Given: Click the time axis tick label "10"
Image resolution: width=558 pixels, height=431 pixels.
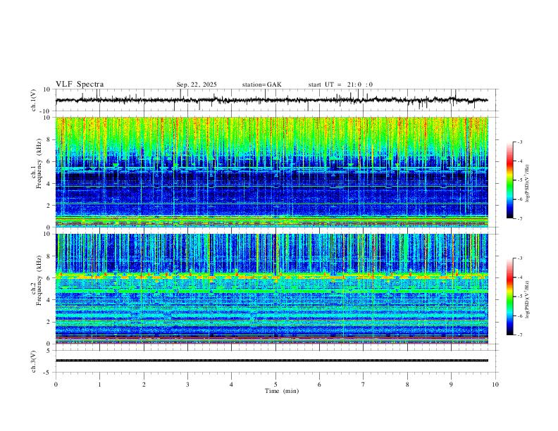Looking at the screenshot, I should [x=495, y=385].
